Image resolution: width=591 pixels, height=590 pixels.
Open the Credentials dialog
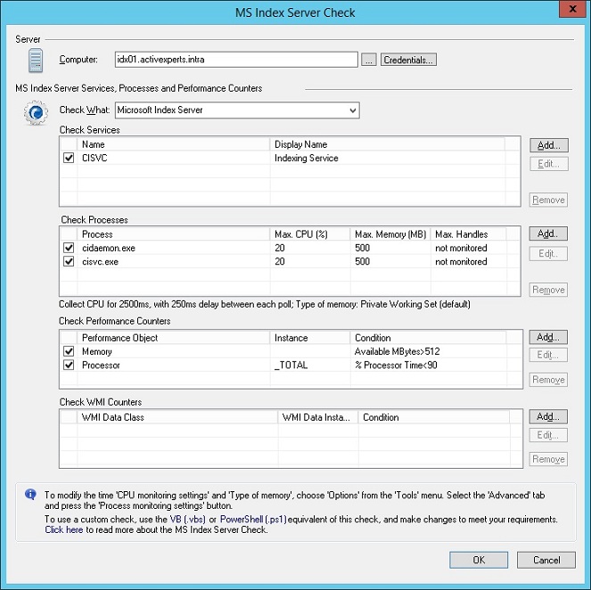pyautogui.click(x=408, y=60)
